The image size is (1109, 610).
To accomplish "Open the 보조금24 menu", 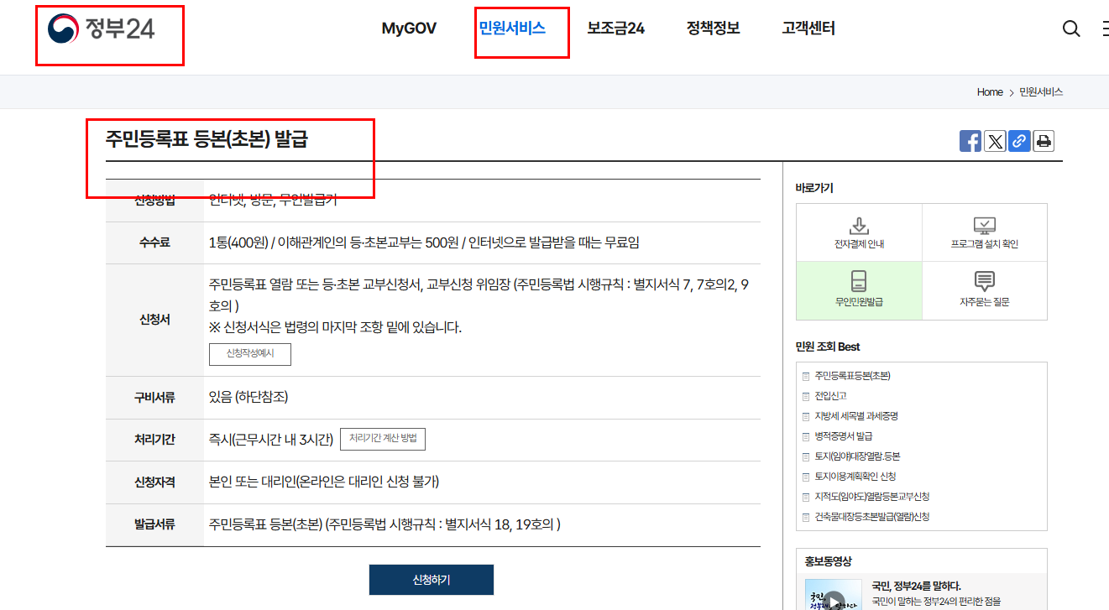I will 616,28.
